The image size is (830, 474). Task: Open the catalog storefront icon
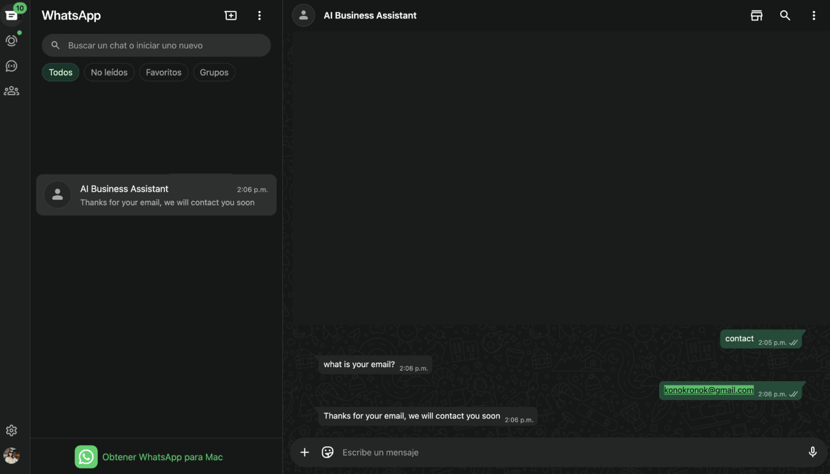pos(756,15)
